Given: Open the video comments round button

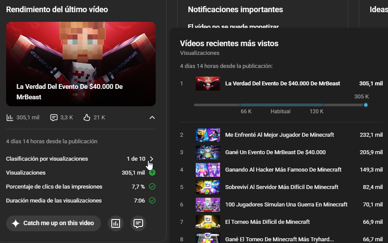Looking at the screenshot, I should [x=138, y=223].
